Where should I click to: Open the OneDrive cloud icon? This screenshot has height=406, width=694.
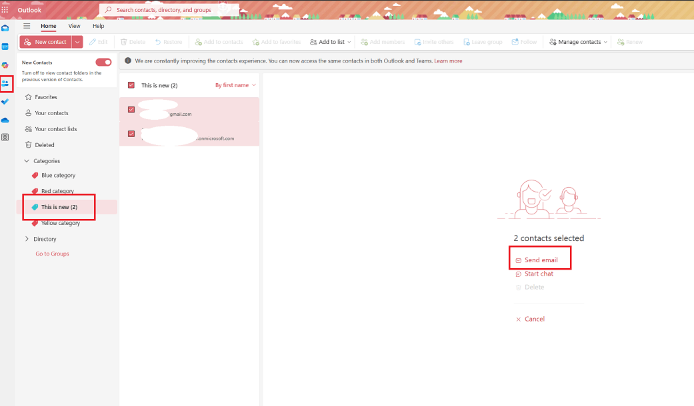(5, 120)
